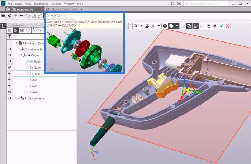This screenshot has width=251, height=164.
Task: Click the red X cancel icon
Action: (x=228, y=26)
